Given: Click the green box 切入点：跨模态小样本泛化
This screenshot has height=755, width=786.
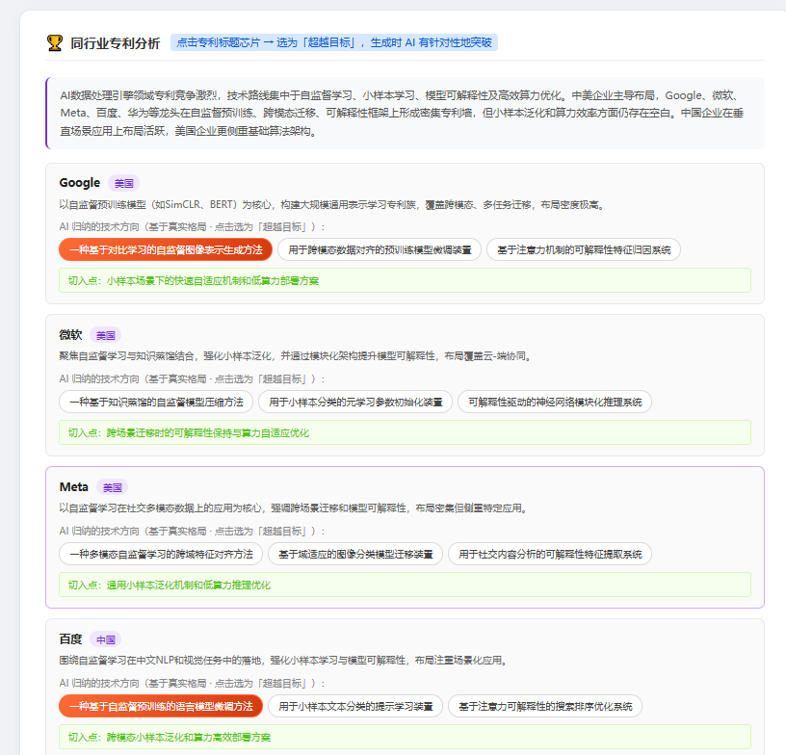Looking at the screenshot, I should click(x=405, y=737).
